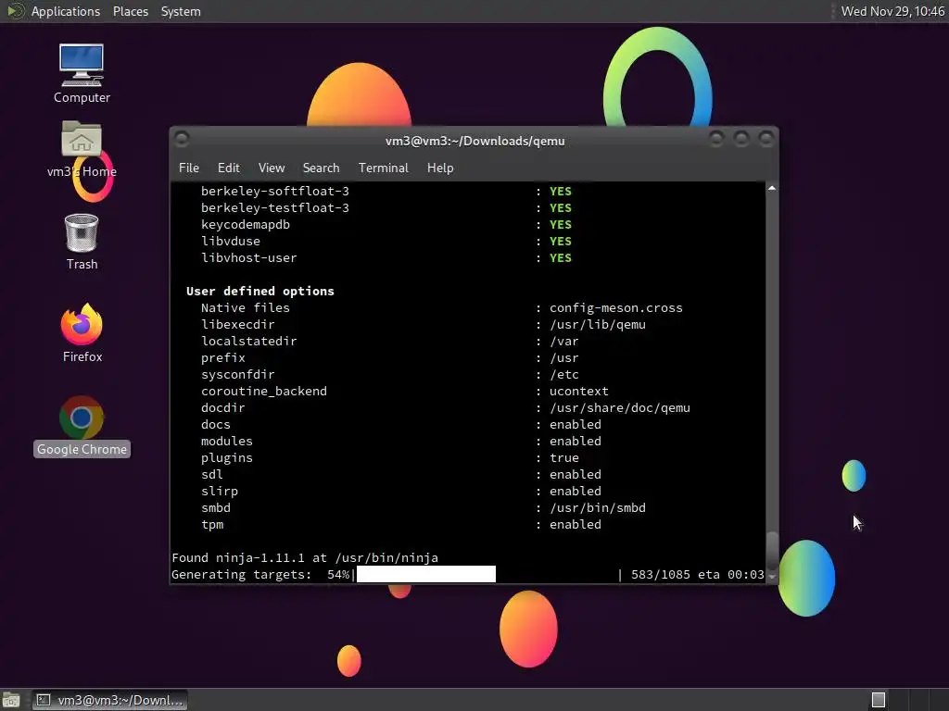Click the '/usr/bin/smbd' path
The width and height of the screenshot is (949, 711).
[598, 508]
